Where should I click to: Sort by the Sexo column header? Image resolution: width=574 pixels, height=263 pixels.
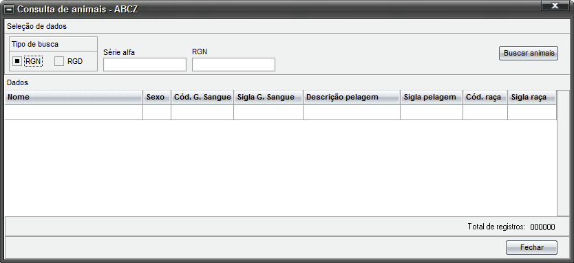157,97
